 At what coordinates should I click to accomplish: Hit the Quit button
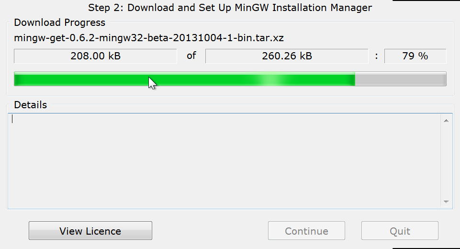tap(400, 231)
